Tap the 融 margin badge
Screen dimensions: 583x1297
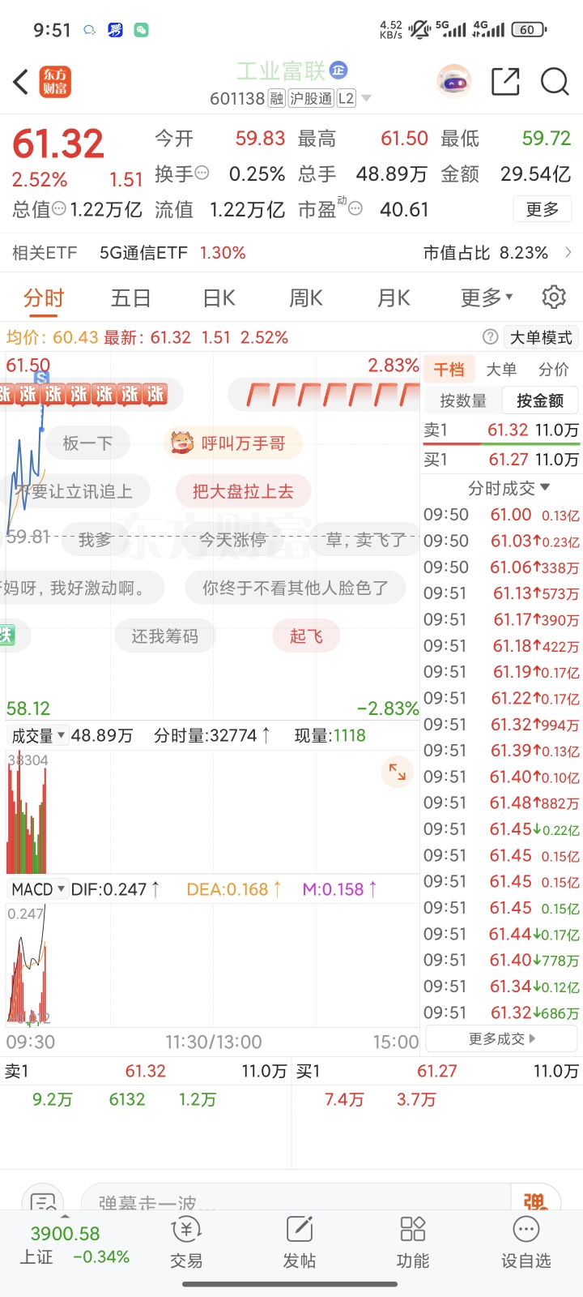coord(277,99)
